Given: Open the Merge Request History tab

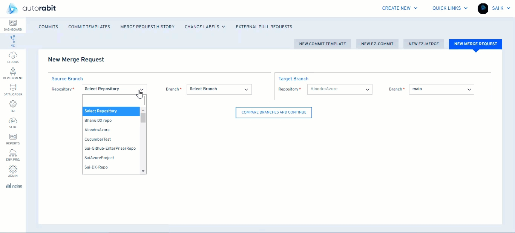Looking at the screenshot, I should pos(147,27).
